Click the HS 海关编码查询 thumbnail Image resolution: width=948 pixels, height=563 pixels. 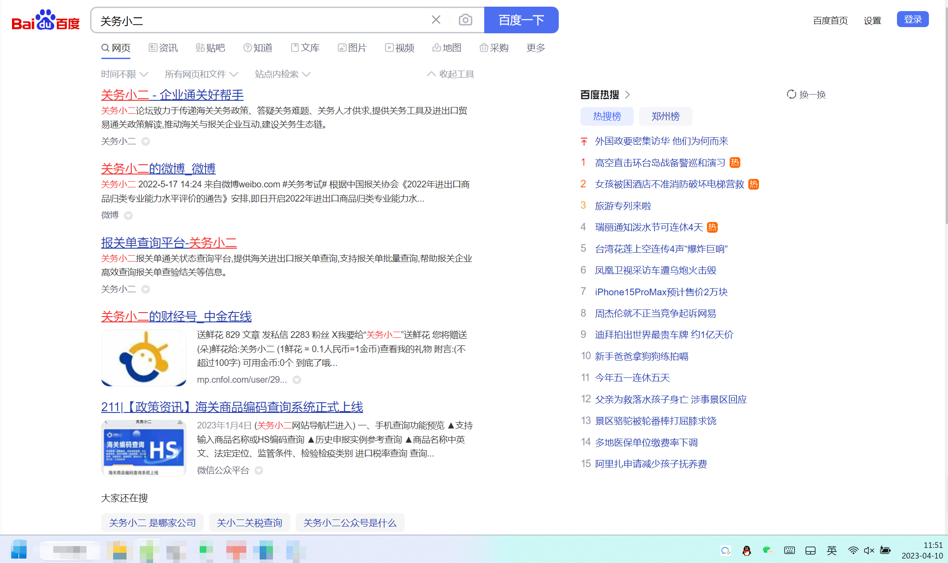[143, 448]
